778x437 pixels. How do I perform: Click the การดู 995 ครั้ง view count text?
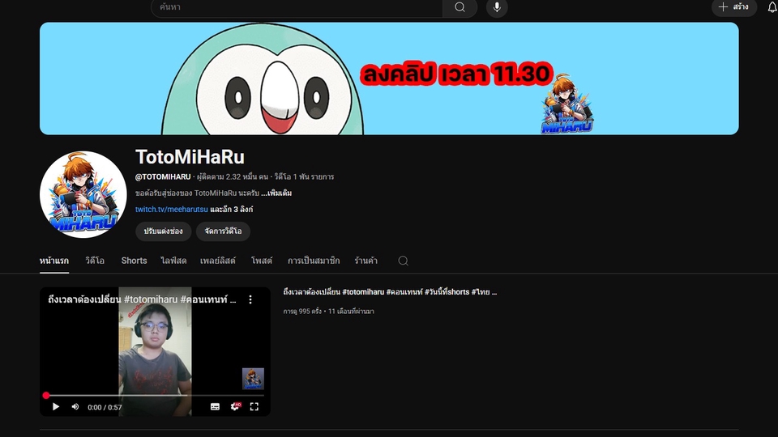click(x=302, y=312)
